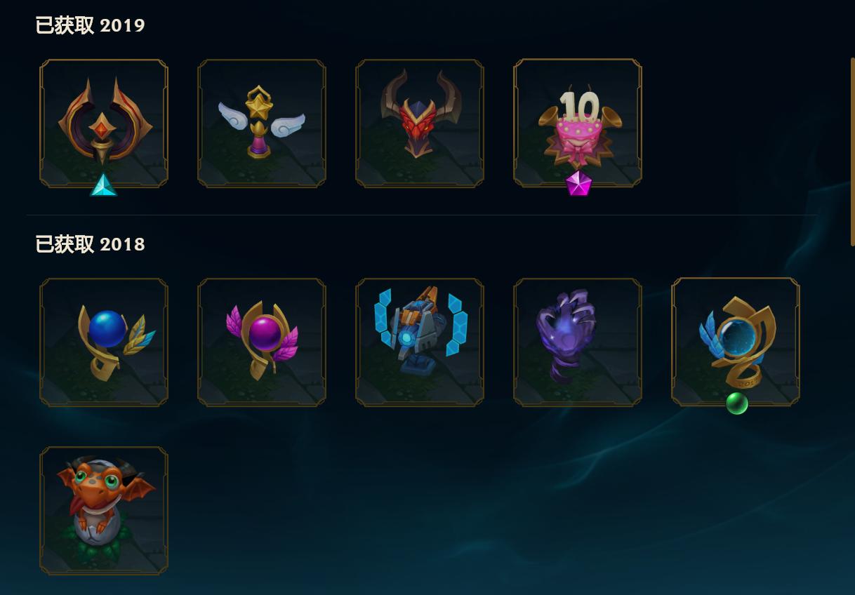Select the robotic hextech hologram ward skin
This screenshot has width=855, height=595.
pyautogui.click(x=420, y=342)
